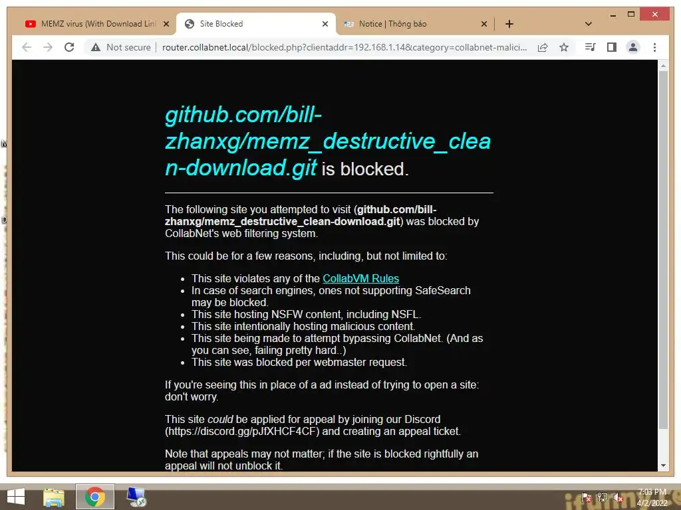This screenshot has width=681, height=510.
Task: Open the media controls icon
Action: 590,47
